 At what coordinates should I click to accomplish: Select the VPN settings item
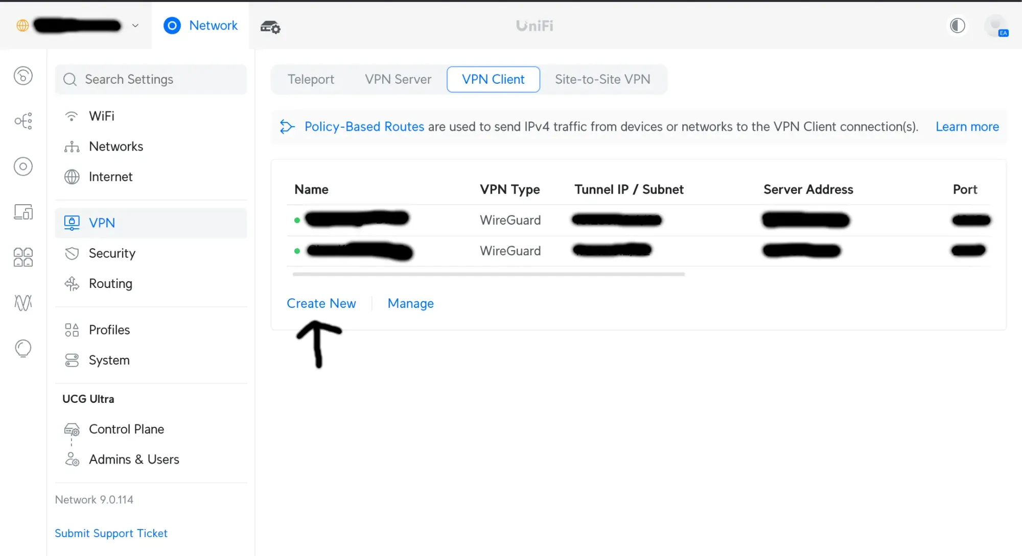coord(151,223)
